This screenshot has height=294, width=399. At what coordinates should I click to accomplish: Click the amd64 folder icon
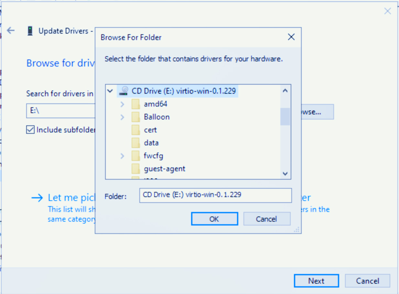point(135,104)
